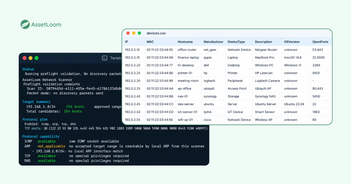Click the ARP not_applicable status in Terminal
Viewport: 351px width, 184px height.
[x=51, y=146]
